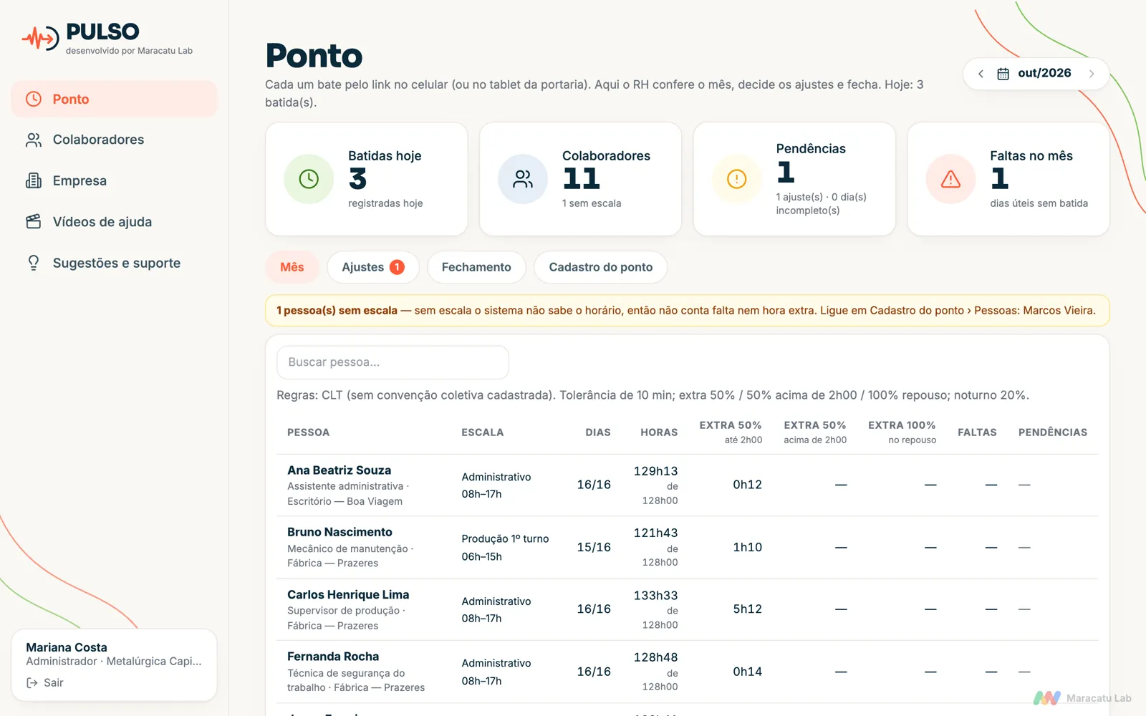1146x716 pixels.
Task: Click the Faltas no mês triangle alert icon
Action: [x=950, y=179]
